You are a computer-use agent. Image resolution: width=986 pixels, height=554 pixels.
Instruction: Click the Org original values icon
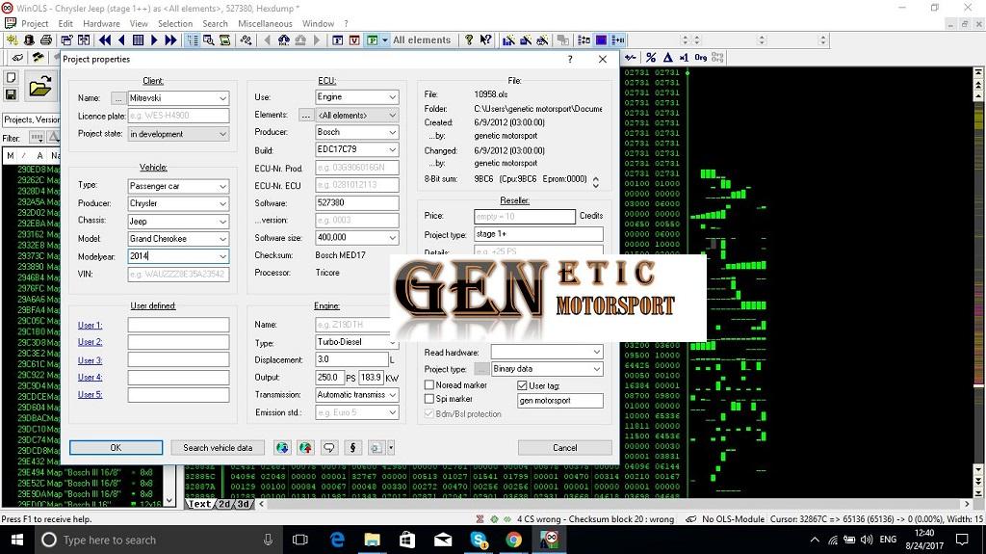(x=701, y=58)
